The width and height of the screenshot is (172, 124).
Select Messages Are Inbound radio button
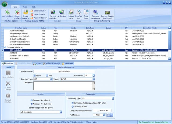tap(32, 100)
